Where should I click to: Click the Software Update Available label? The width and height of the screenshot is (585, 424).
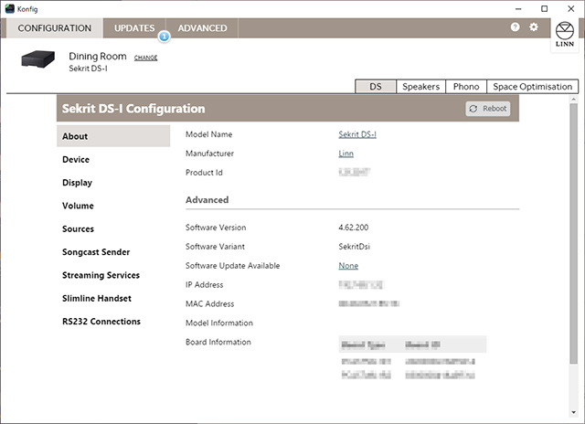click(232, 266)
